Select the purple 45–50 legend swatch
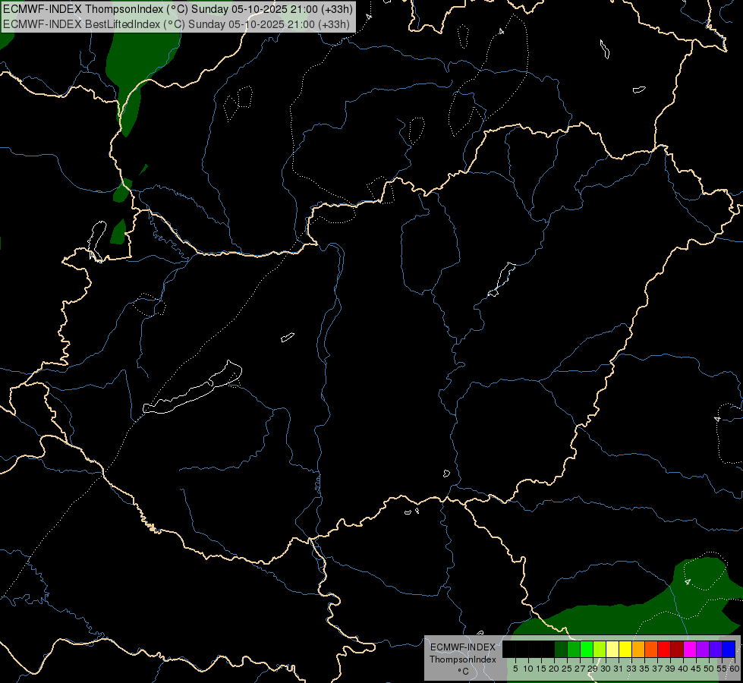743x683 pixels. click(x=703, y=649)
